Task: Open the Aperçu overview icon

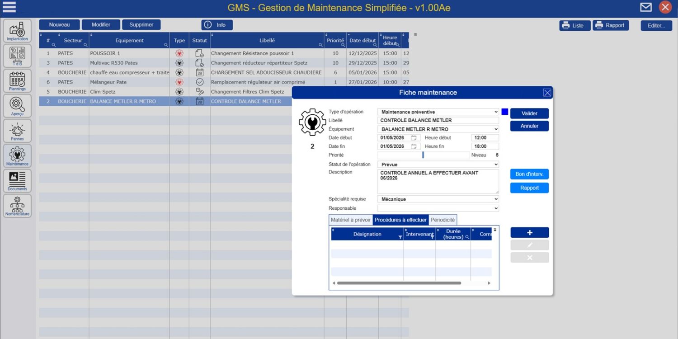Action: (17, 106)
